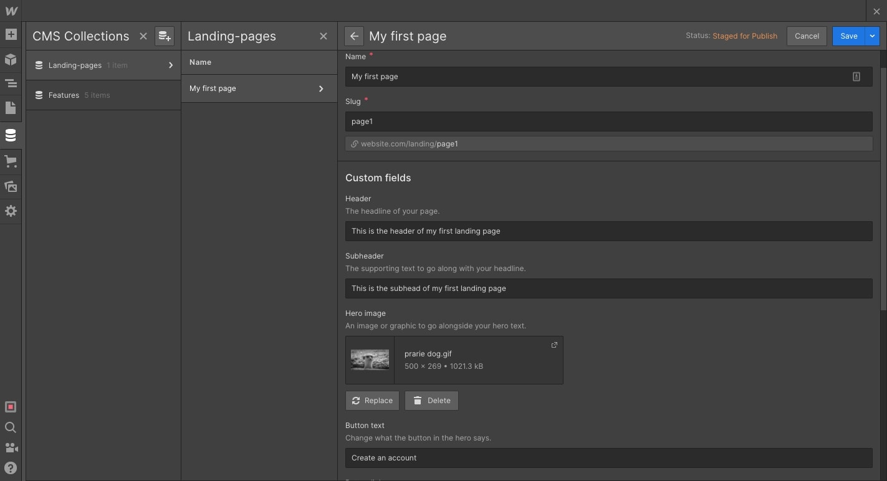Image resolution: width=887 pixels, height=481 pixels.
Task: Open the Ecommerce panel
Action: click(x=11, y=160)
